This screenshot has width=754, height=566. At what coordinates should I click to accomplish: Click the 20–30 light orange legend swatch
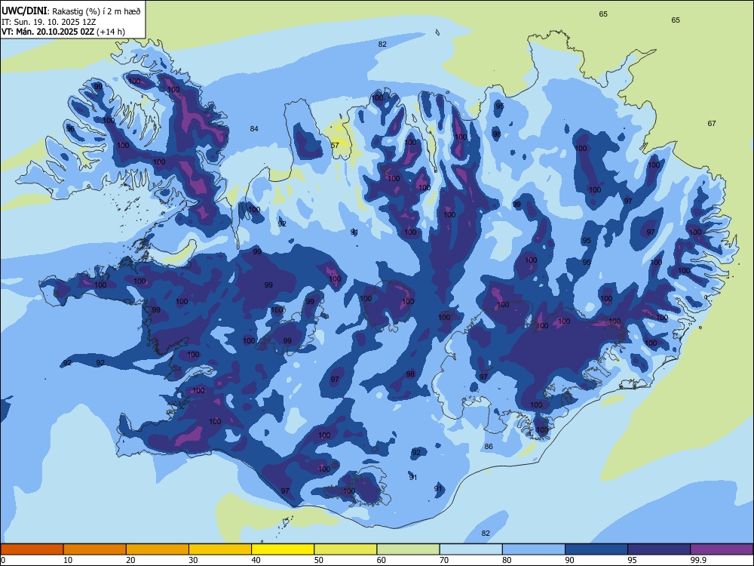tap(158, 549)
